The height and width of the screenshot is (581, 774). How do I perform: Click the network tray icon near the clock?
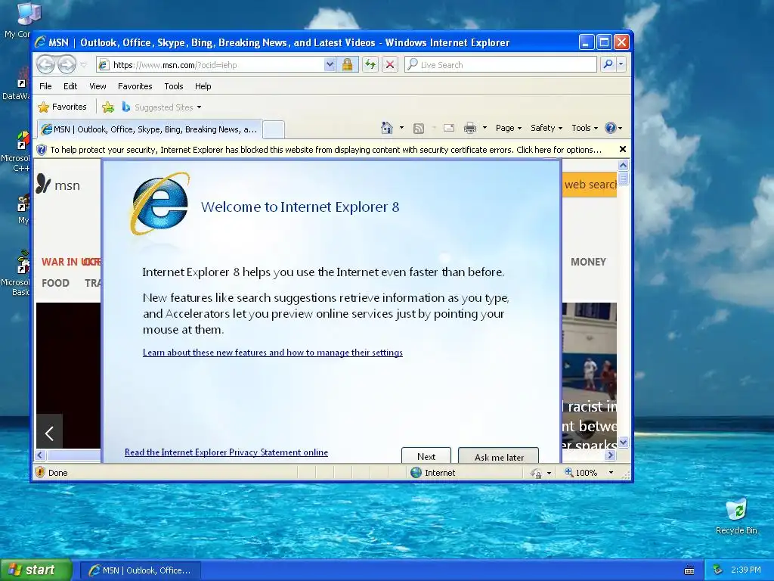(718, 570)
